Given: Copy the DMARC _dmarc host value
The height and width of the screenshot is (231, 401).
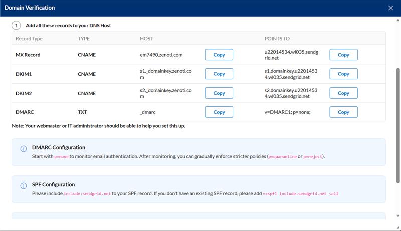Looking at the screenshot, I should coord(219,112).
